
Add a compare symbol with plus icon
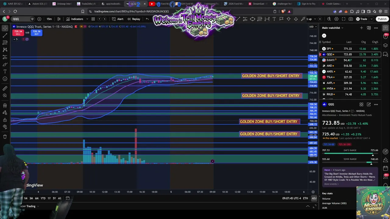tap(39, 19)
